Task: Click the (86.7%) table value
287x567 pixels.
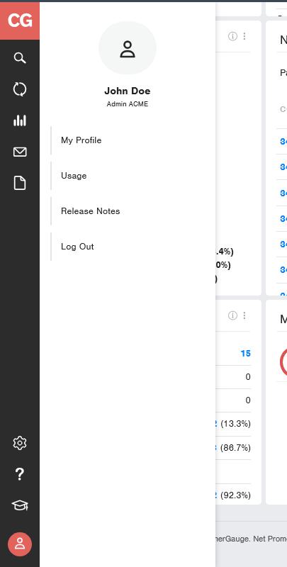Action: point(235,448)
